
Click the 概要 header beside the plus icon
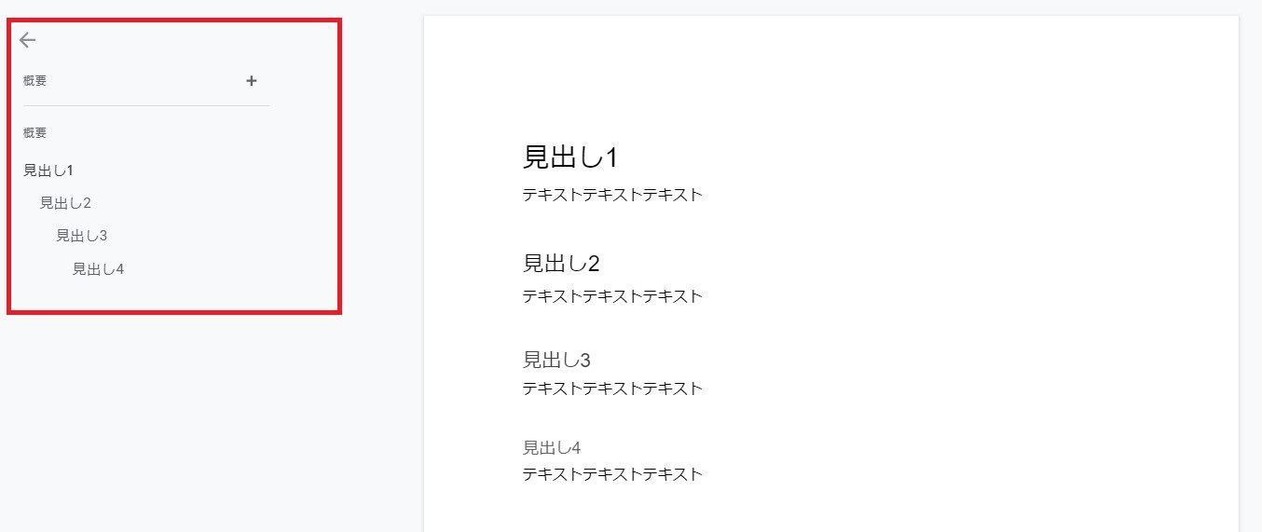(x=35, y=81)
